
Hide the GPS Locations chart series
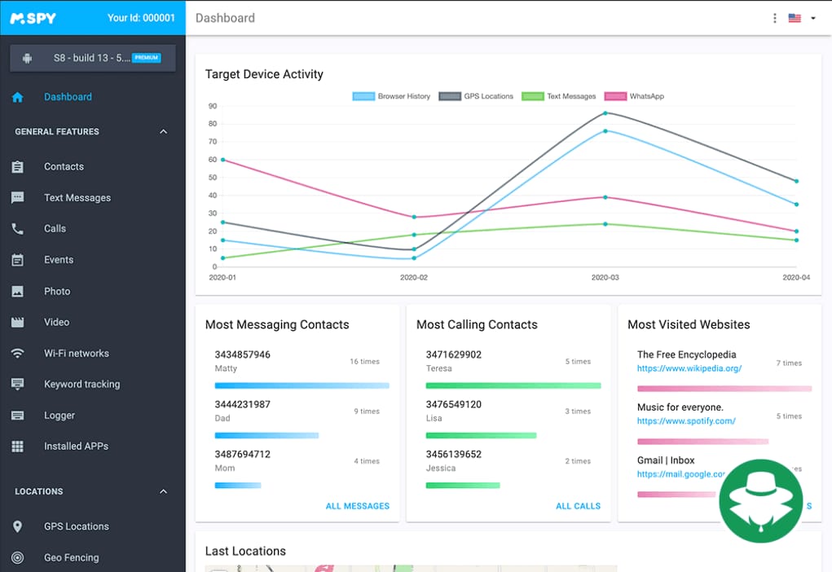pos(477,96)
